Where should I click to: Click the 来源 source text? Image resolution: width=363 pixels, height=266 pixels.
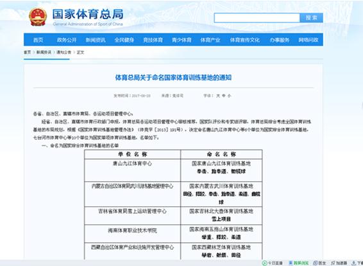pyautogui.click(x=173, y=96)
